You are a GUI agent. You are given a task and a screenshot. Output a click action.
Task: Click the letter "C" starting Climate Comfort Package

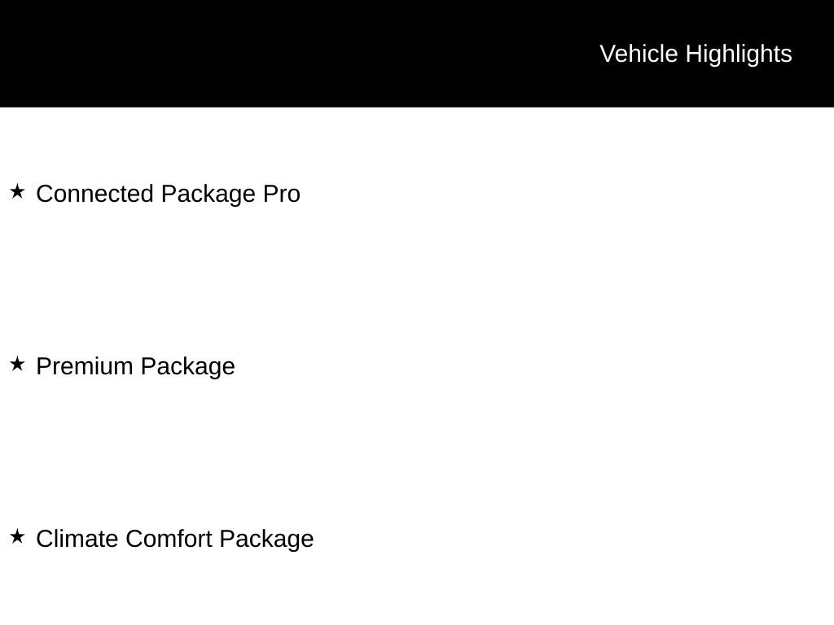click(x=44, y=539)
